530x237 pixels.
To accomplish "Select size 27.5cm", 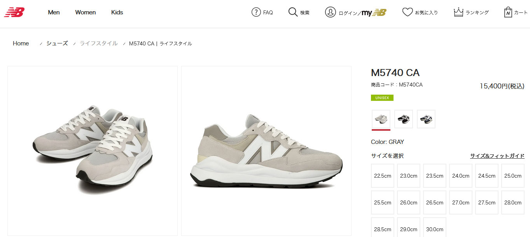I will pos(487,202).
